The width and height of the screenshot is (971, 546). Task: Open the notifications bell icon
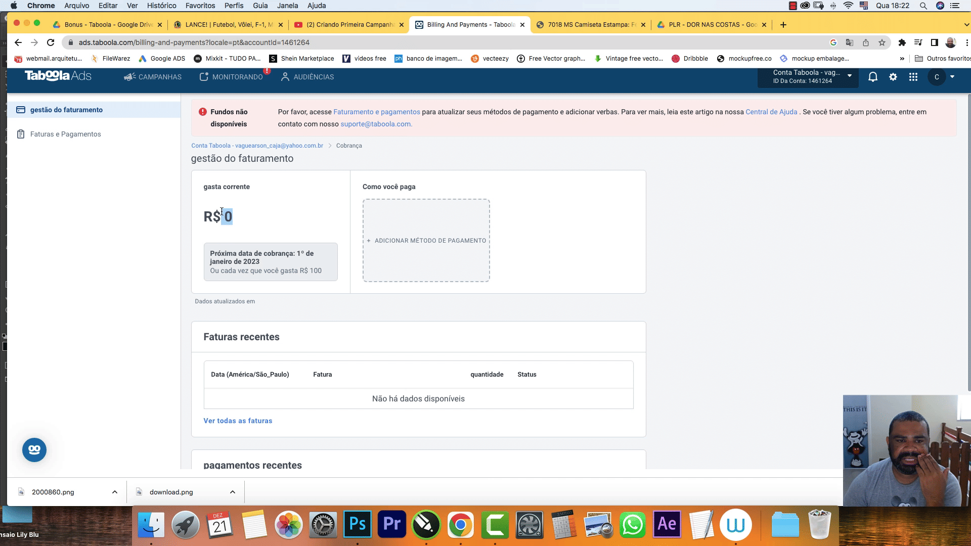[872, 77]
